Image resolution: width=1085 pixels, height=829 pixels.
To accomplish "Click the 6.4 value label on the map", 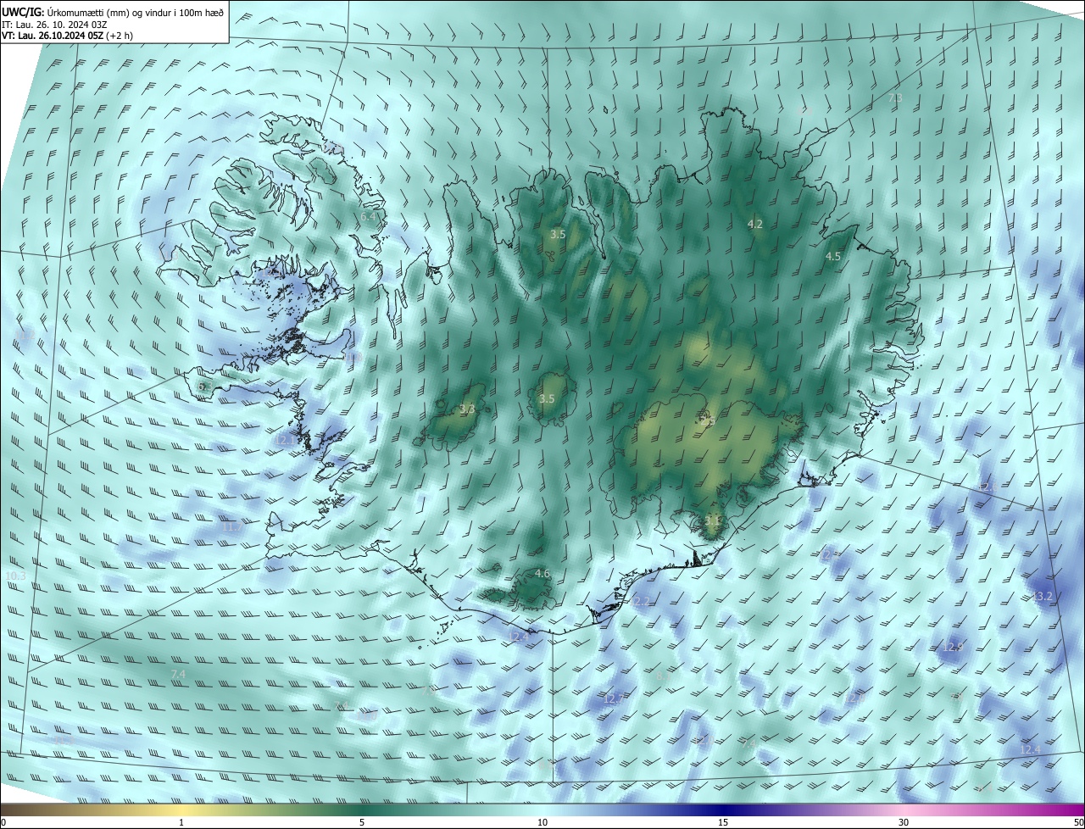I will [369, 218].
